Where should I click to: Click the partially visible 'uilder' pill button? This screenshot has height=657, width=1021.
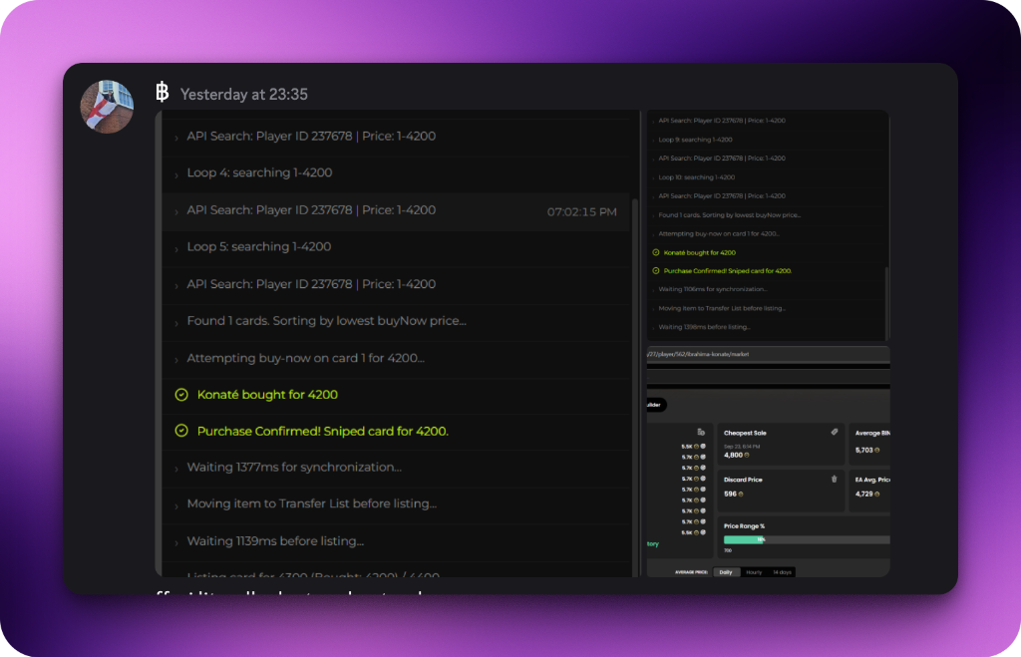pyautogui.click(x=656, y=405)
